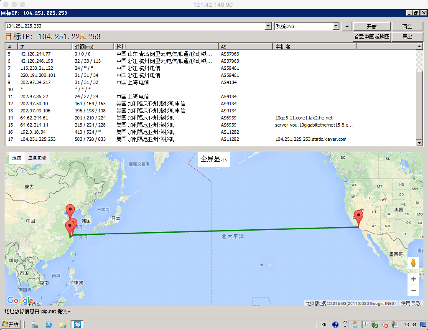Click 导出 to export results
428x330 pixels.
[x=408, y=37]
